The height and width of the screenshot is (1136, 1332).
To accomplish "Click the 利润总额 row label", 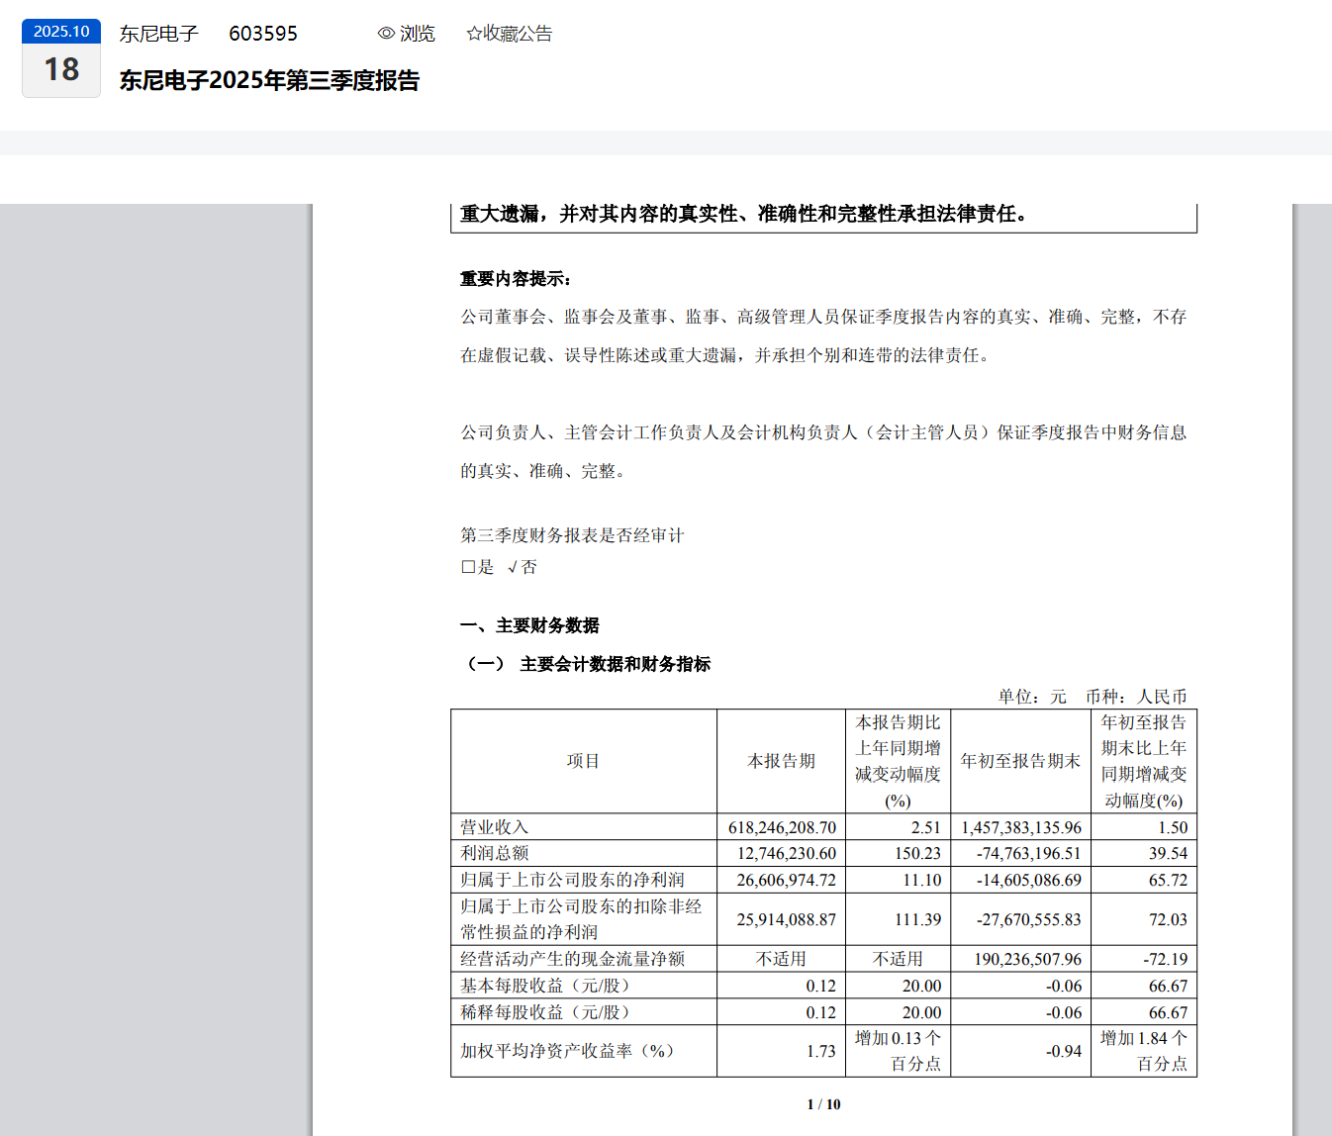I will tap(495, 853).
